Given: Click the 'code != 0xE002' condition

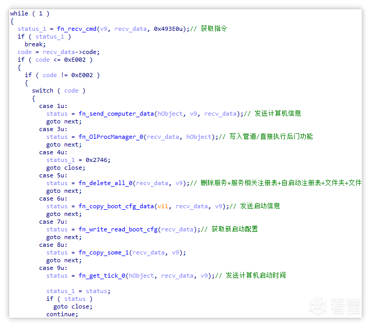Looking at the screenshot, I should tap(68, 75).
